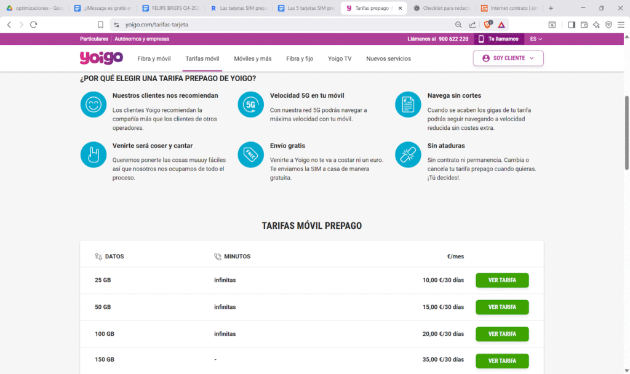The width and height of the screenshot is (630, 374).
Task: Click the Yoigo logo
Action: 101,58
